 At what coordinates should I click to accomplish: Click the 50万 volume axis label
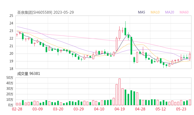pos(10,78)
